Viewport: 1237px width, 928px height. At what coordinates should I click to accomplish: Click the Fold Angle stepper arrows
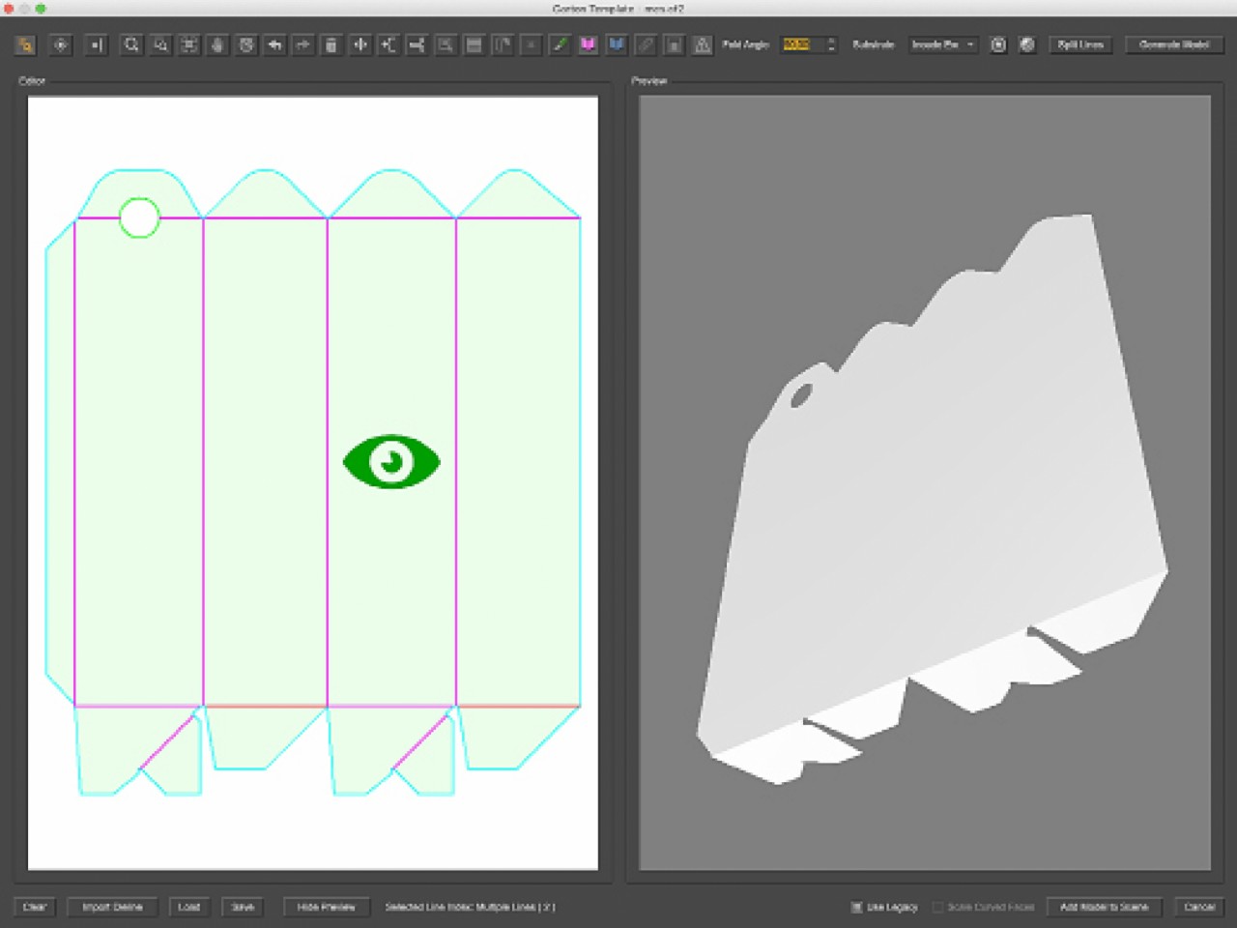click(x=831, y=44)
